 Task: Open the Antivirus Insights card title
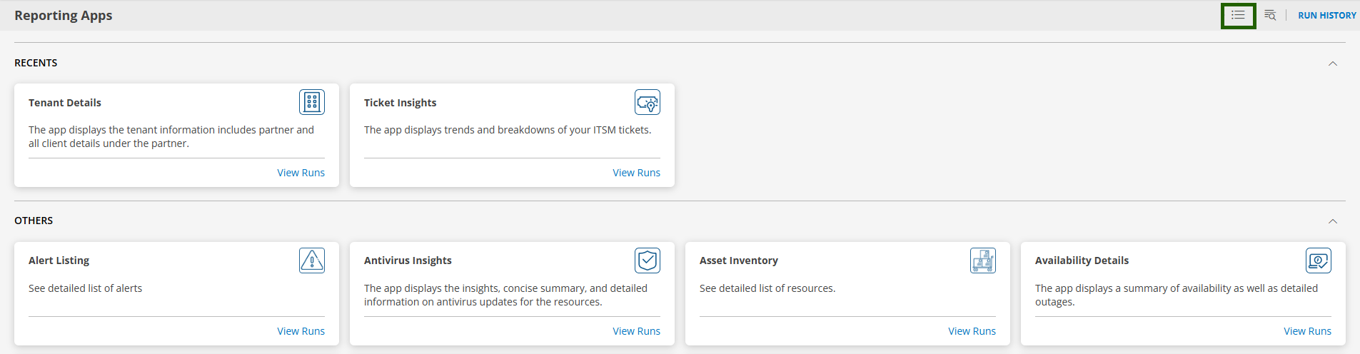coord(408,261)
